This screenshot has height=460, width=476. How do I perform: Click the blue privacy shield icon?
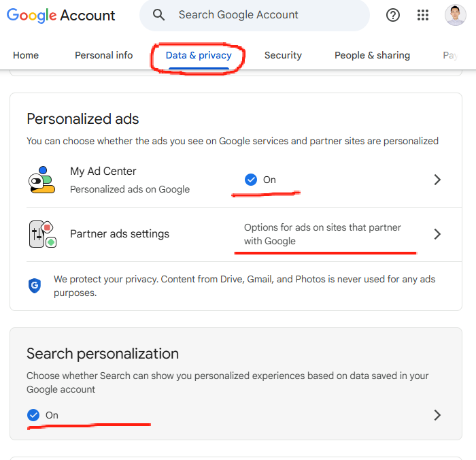tap(35, 286)
